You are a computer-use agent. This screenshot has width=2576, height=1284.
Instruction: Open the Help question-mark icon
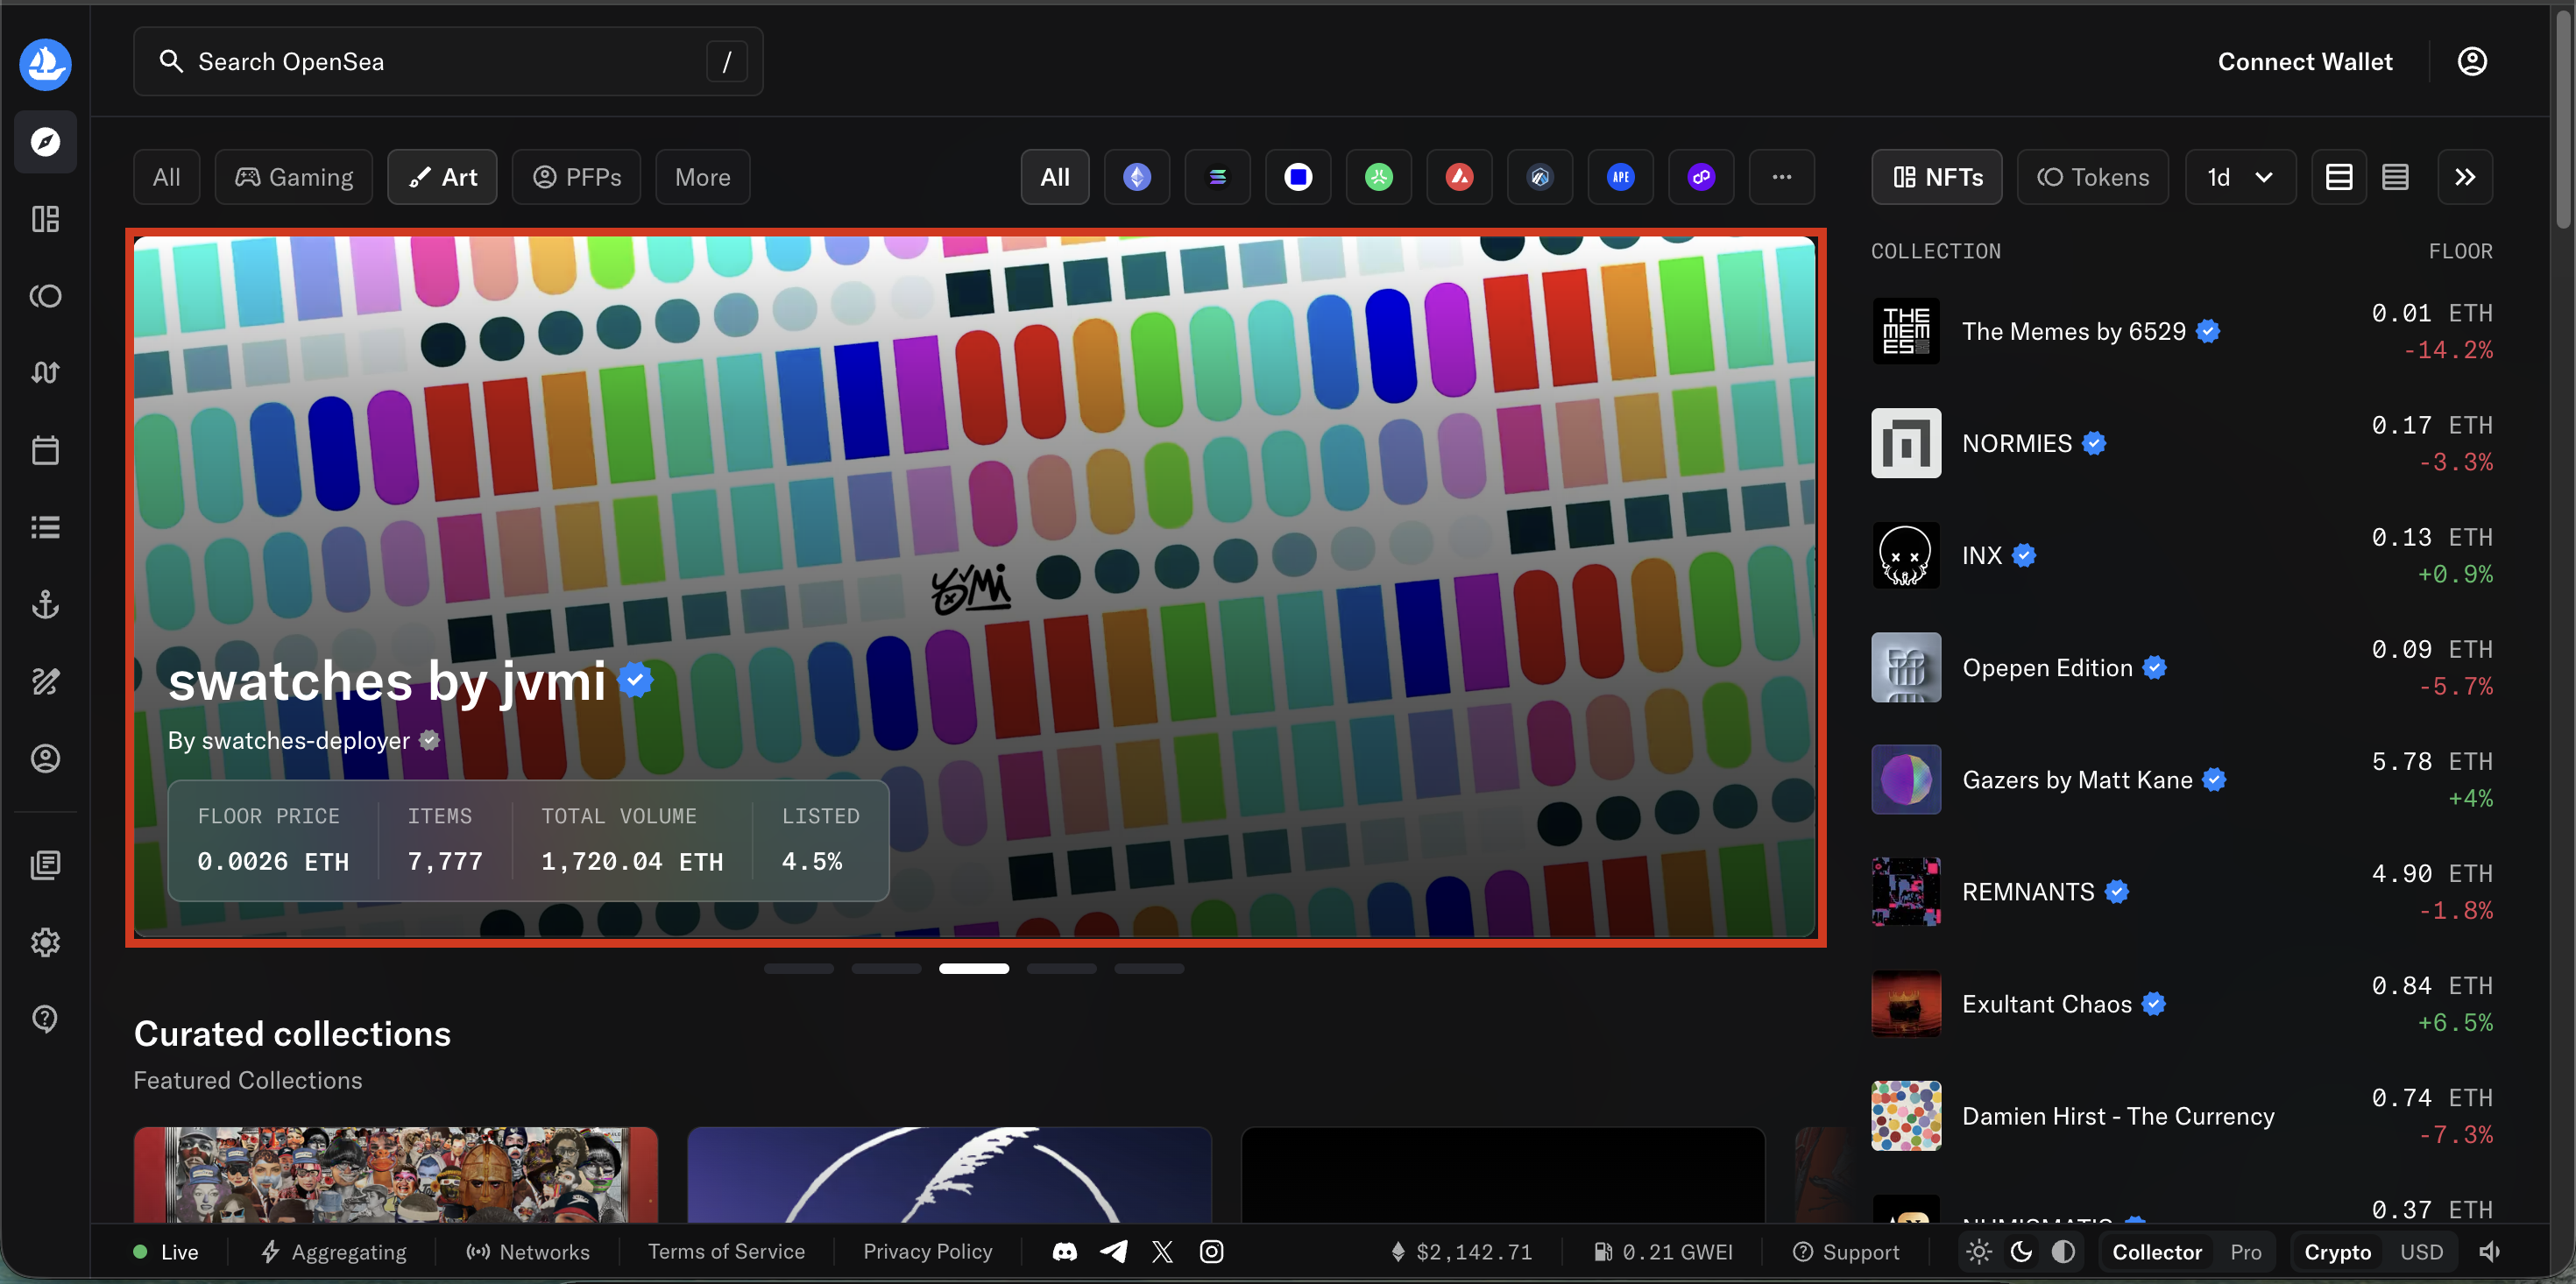click(x=45, y=1018)
